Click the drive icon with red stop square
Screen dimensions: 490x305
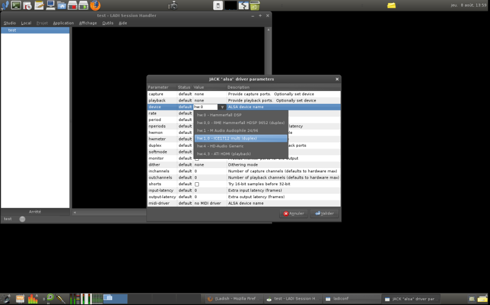tap(72, 6)
